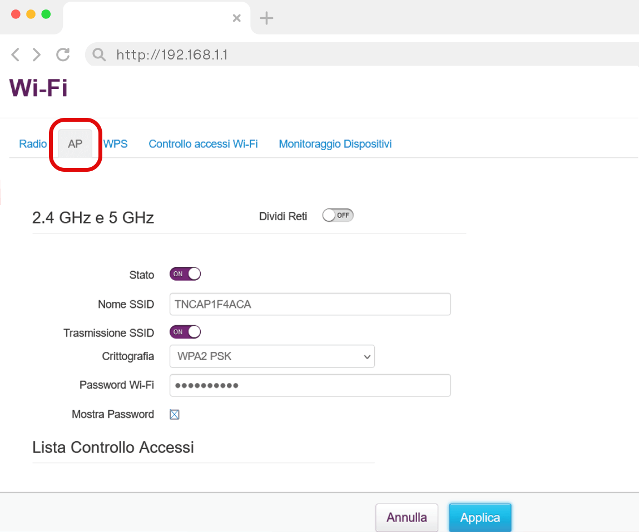639x532 pixels.
Task: Open a new browser tab
Action: [267, 18]
